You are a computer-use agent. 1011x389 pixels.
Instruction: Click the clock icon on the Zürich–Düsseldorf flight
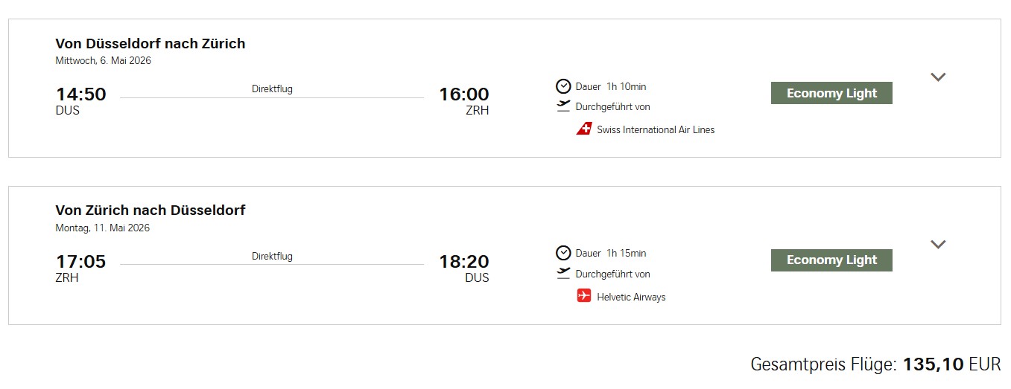coord(563,253)
